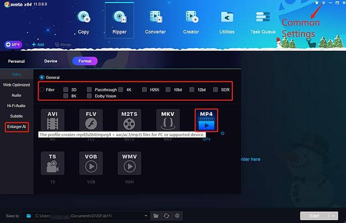Image resolution: width=346 pixels, height=223 pixels.
Task: Switch to the Format tab
Action: coord(85,61)
